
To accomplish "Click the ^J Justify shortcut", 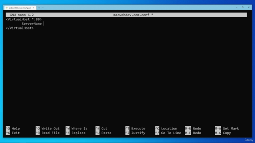I will click(x=135, y=133).
